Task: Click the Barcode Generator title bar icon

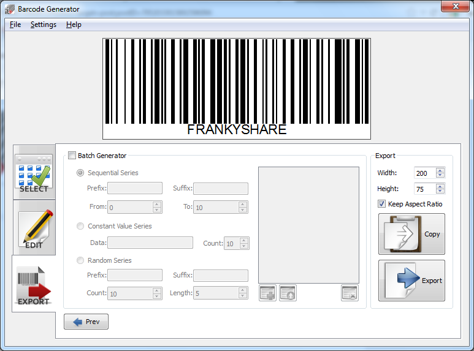Action: [x=10, y=9]
